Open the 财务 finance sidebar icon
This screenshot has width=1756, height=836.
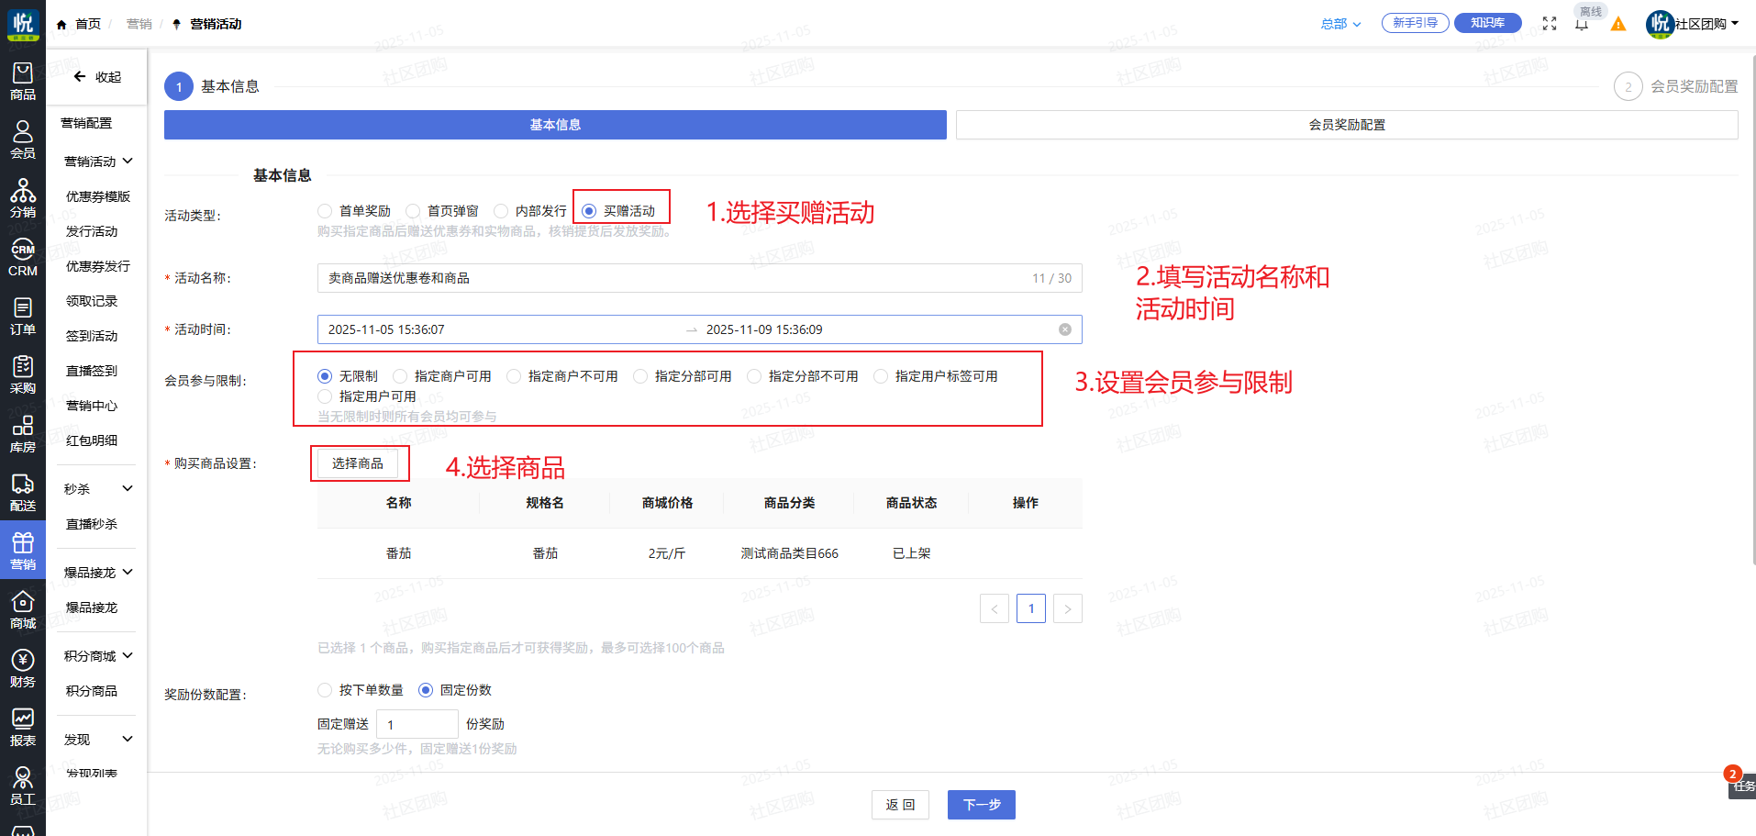(x=23, y=668)
